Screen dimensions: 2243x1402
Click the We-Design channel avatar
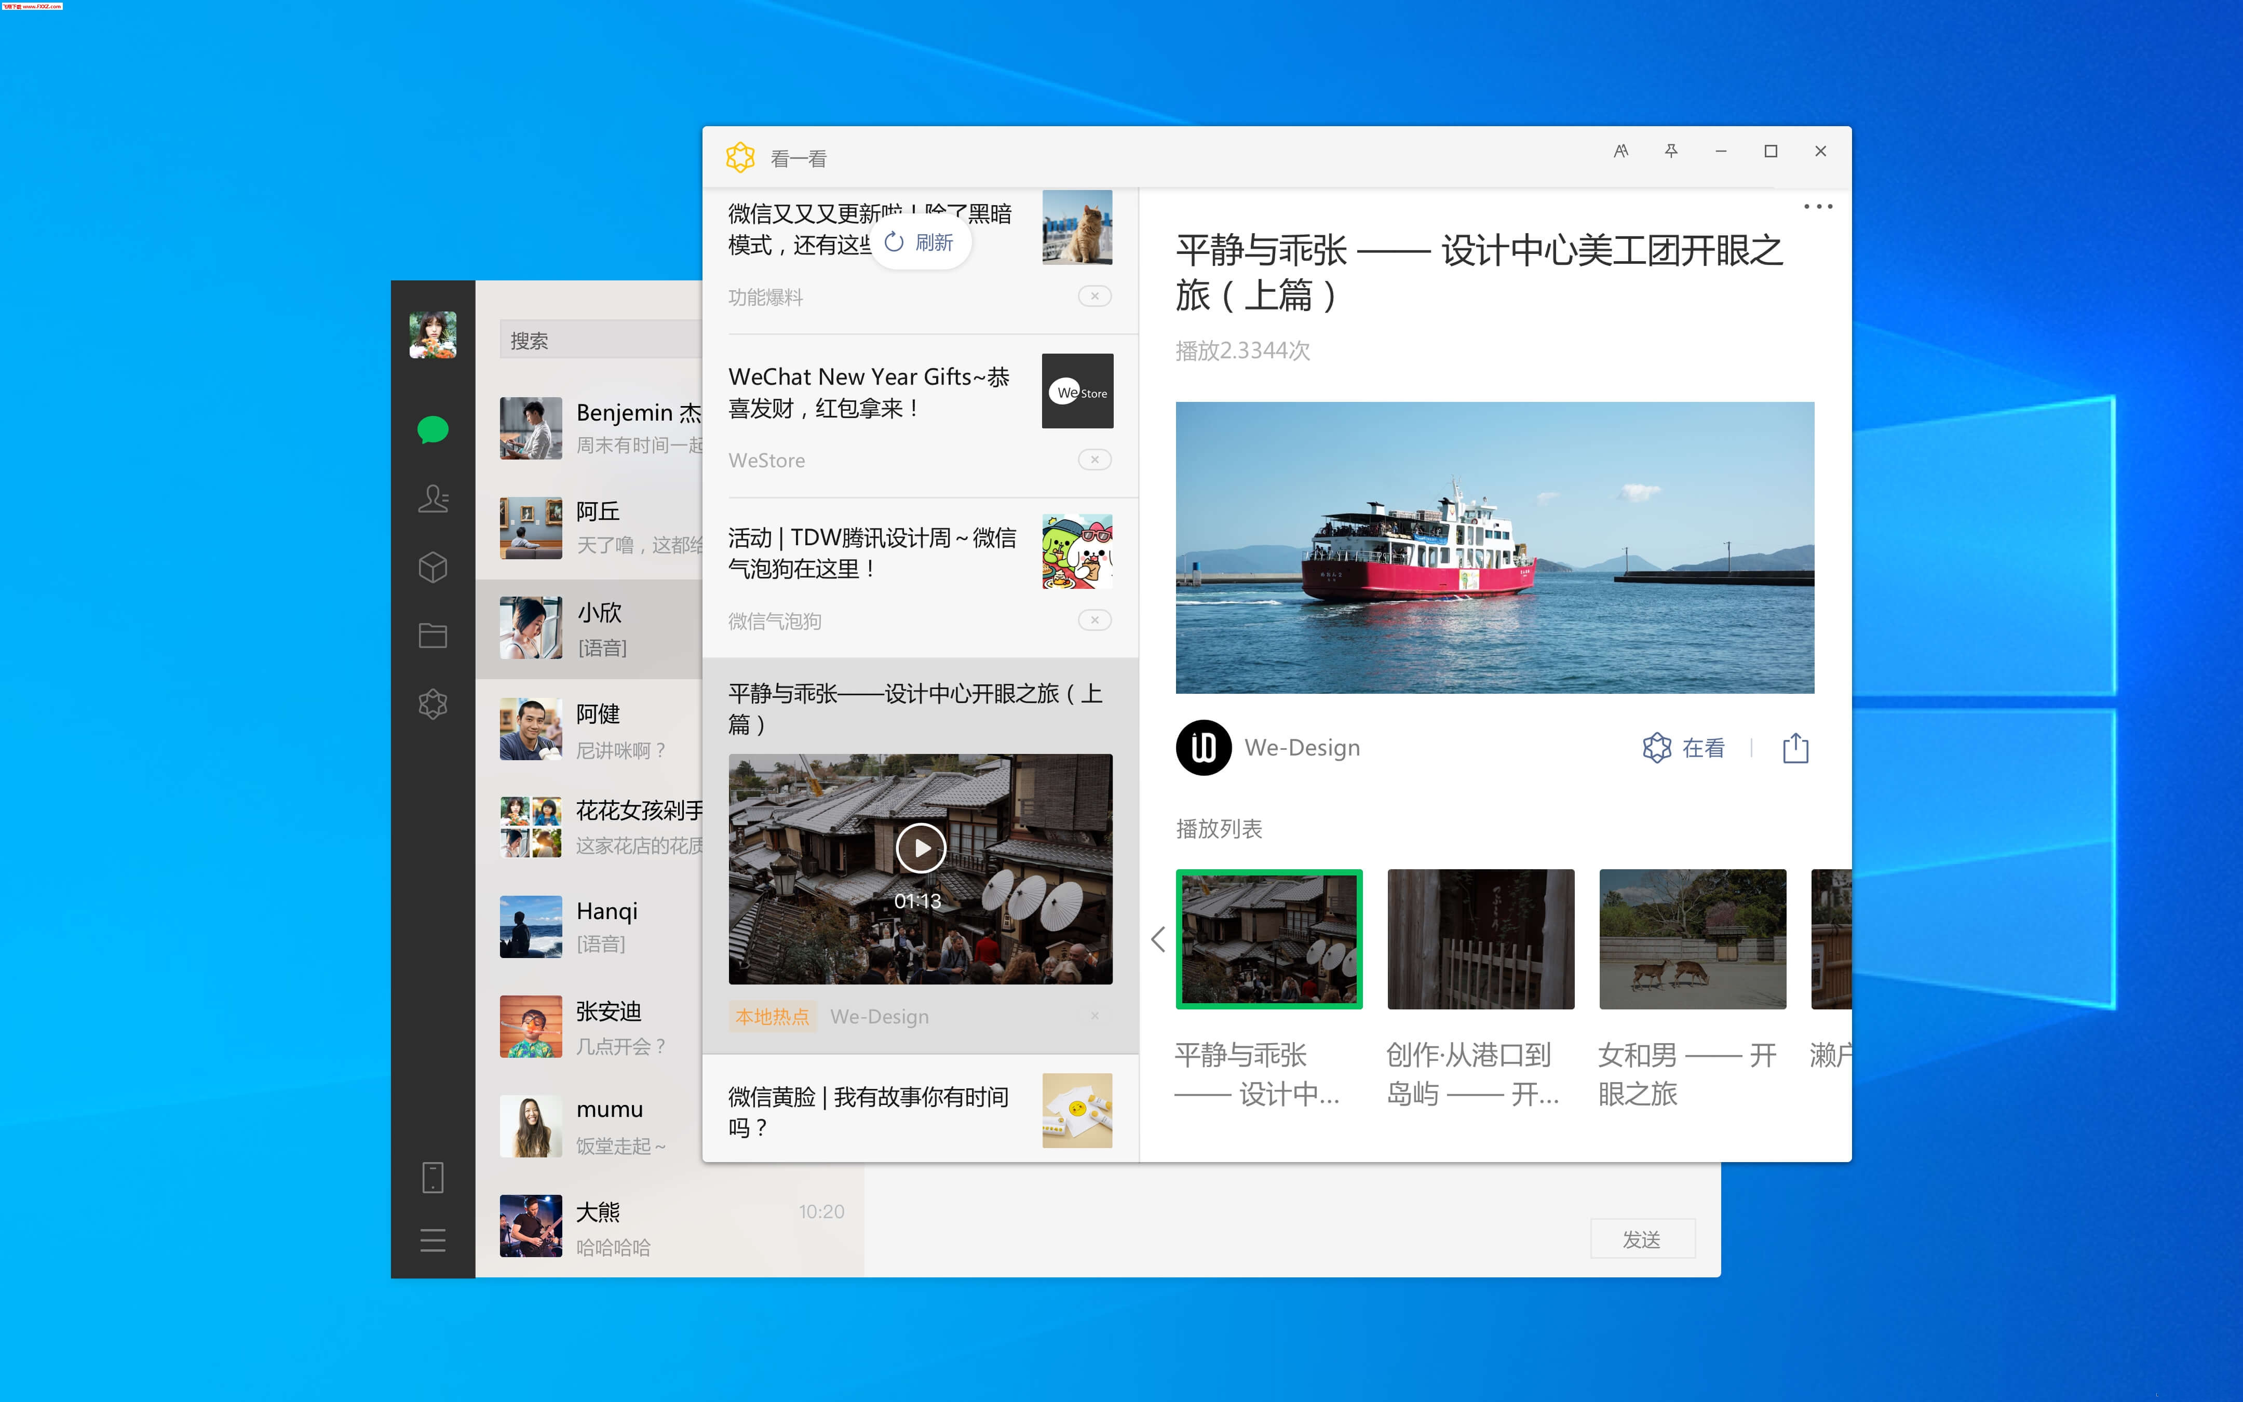[1202, 747]
